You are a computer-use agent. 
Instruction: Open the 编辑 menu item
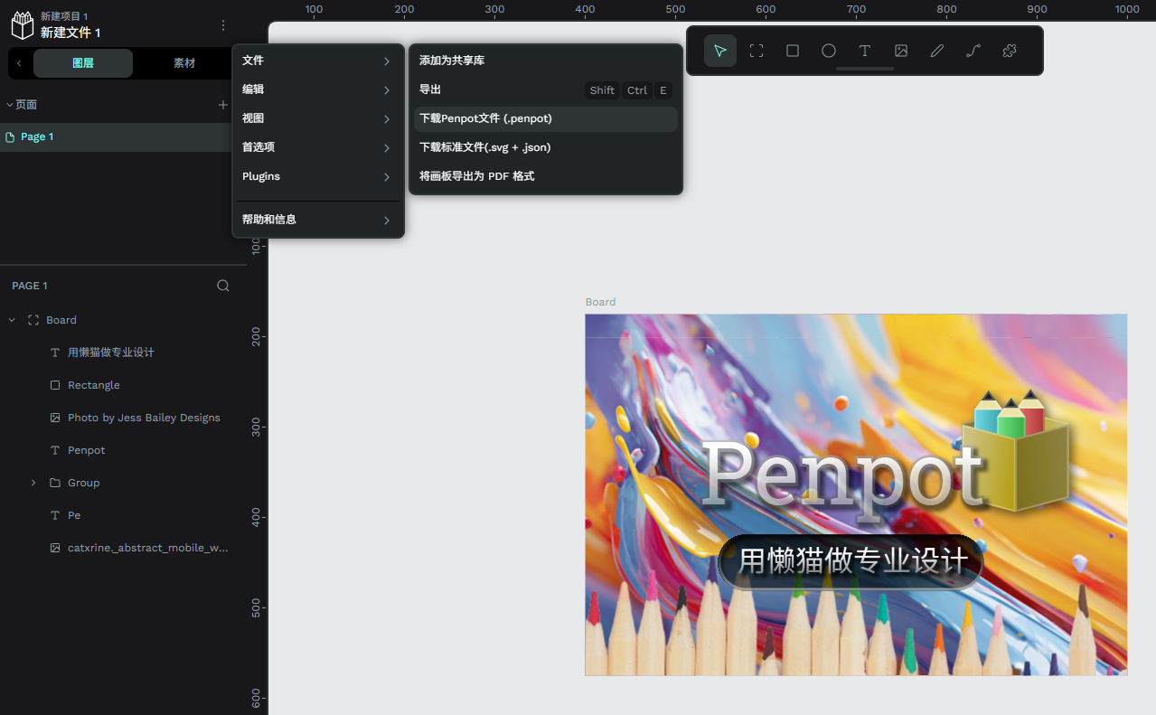click(x=318, y=89)
